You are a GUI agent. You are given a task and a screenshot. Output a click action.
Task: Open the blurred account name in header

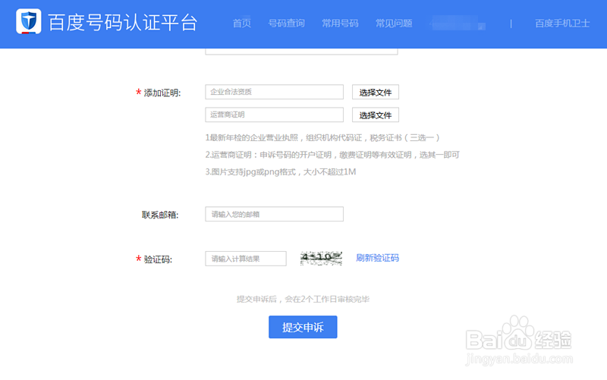458,24
